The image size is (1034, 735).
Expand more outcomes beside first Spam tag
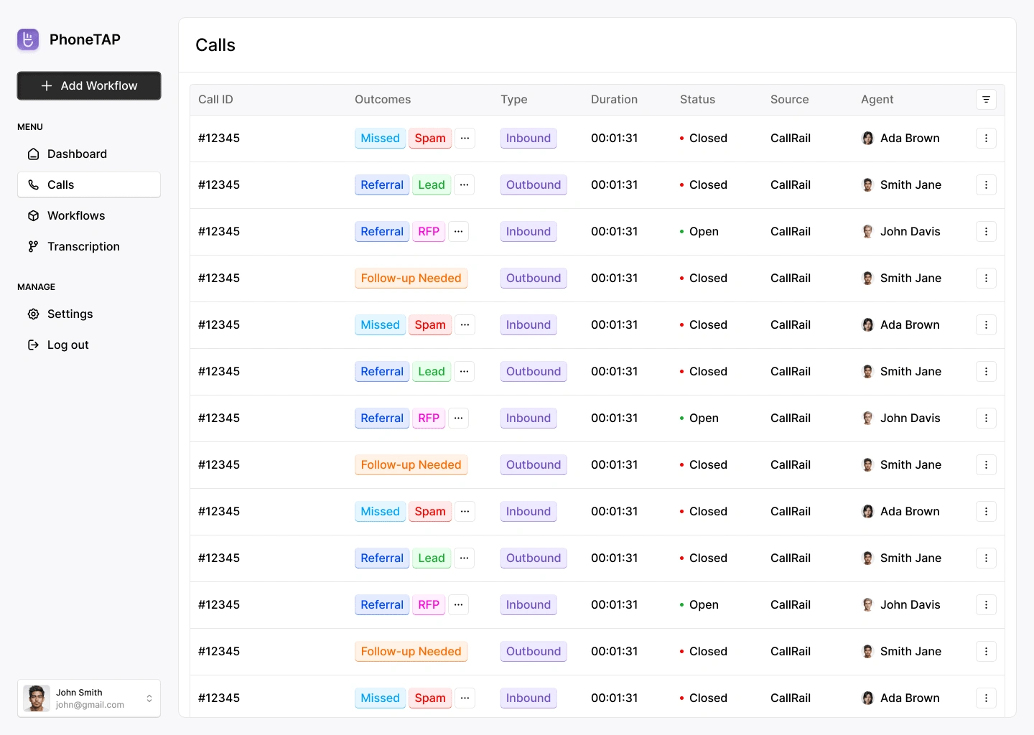click(x=465, y=139)
